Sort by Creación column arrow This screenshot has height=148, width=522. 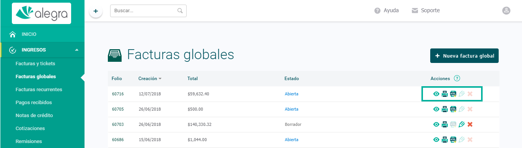[x=160, y=79]
